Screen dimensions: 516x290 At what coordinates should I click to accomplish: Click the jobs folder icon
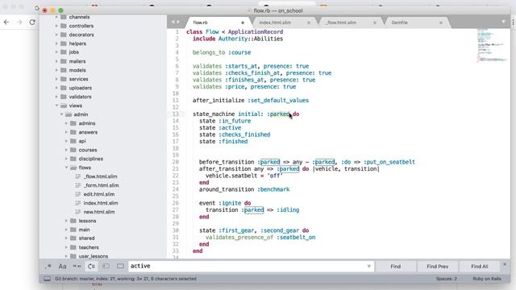point(64,52)
